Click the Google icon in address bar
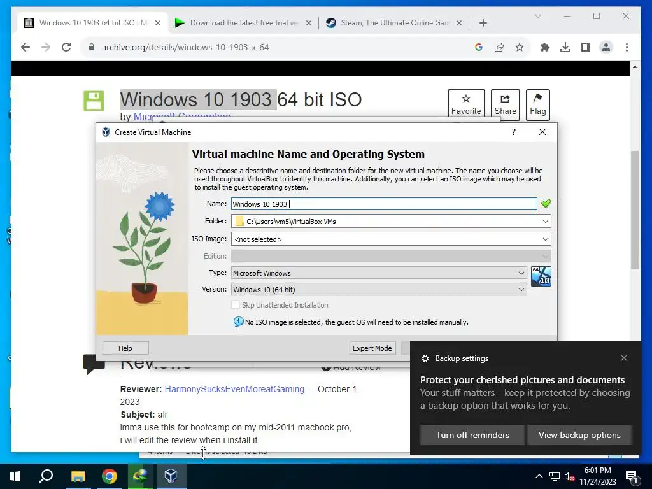Viewport: 652px width, 489px height. (479, 47)
